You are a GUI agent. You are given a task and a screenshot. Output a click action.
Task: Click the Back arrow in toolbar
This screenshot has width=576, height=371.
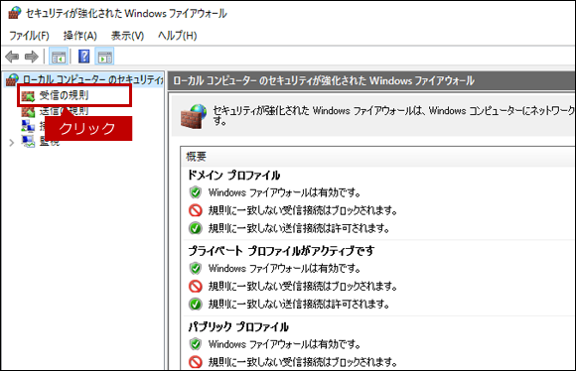click(12, 57)
